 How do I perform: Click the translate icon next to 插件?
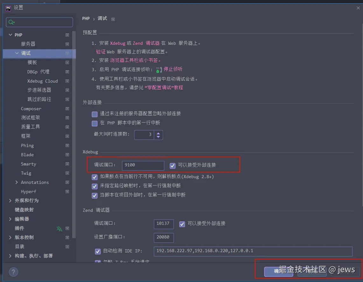point(59,228)
